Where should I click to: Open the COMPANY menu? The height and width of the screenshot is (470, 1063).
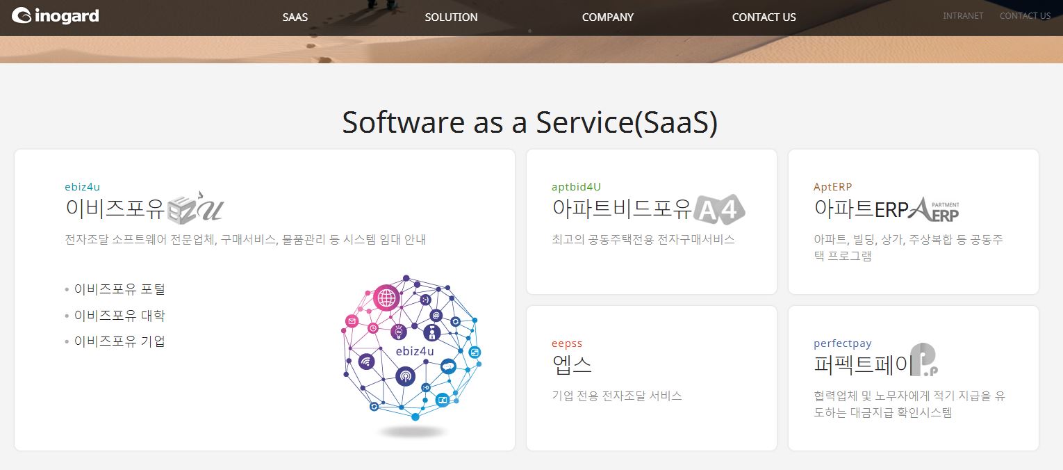pyautogui.click(x=608, y=17)
